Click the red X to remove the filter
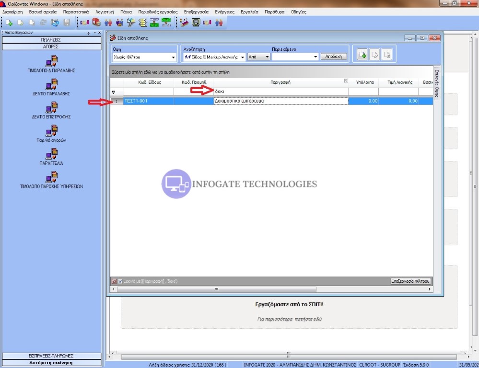 pos(114,281)
